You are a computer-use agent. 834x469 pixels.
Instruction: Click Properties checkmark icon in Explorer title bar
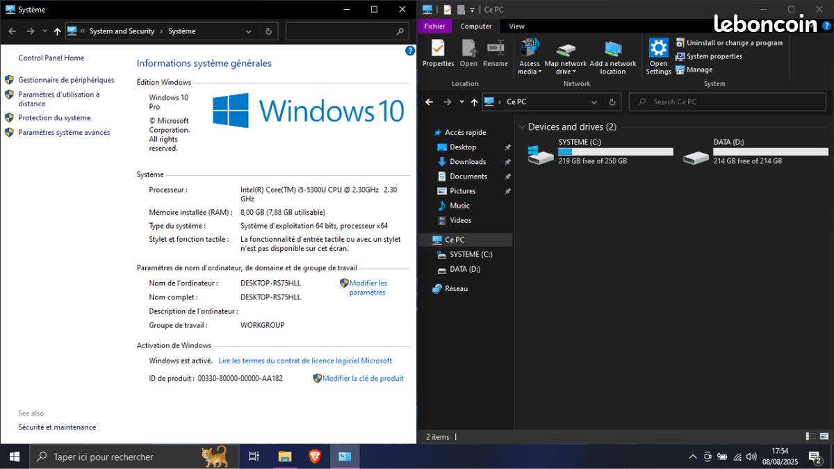click(x=447, y=10)
